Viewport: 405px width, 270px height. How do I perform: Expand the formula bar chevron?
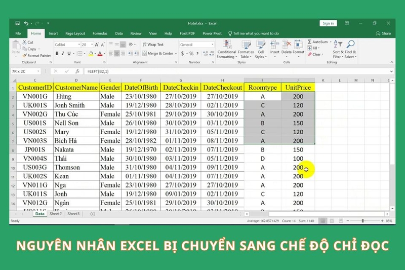coord(391,71)
